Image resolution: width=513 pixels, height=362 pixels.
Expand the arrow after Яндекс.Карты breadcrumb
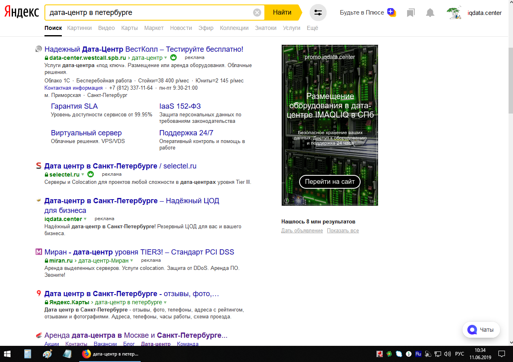pos(165,302)
